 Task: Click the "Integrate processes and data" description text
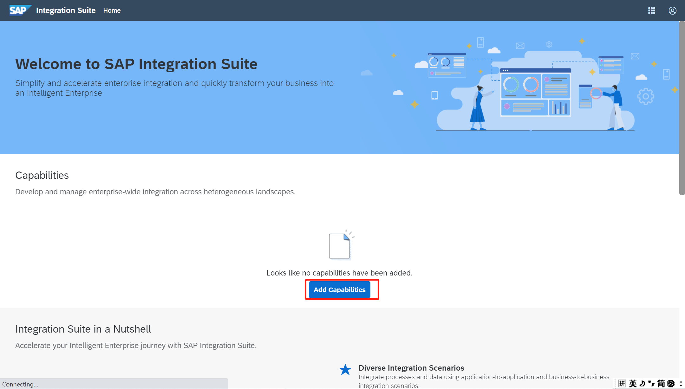click(484, 381)
